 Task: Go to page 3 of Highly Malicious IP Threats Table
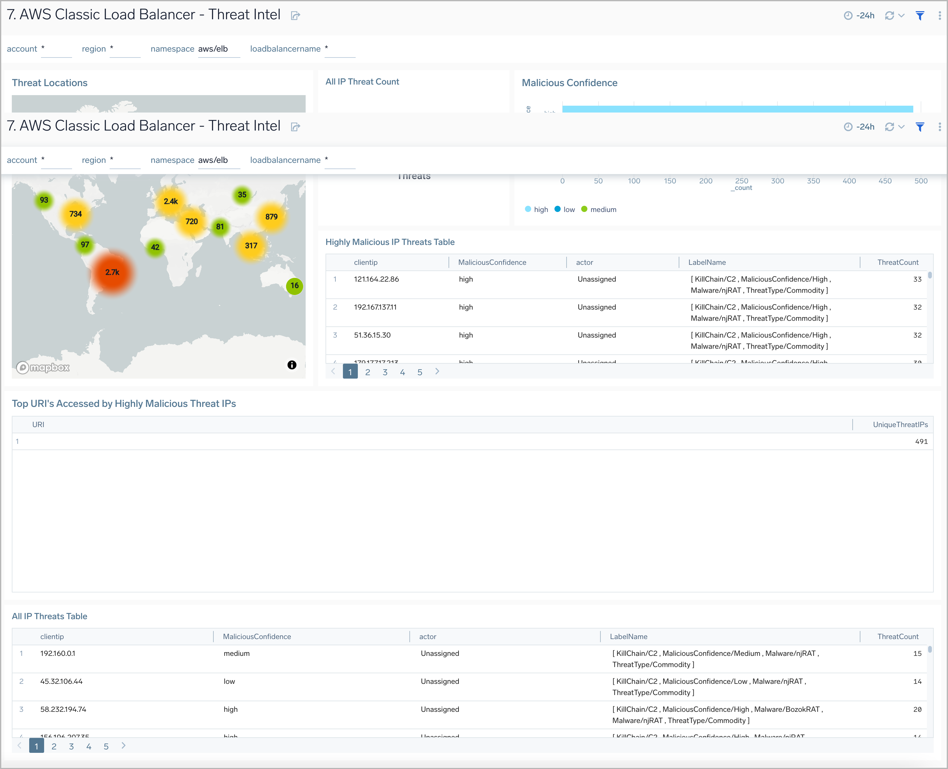click(385, 372)
